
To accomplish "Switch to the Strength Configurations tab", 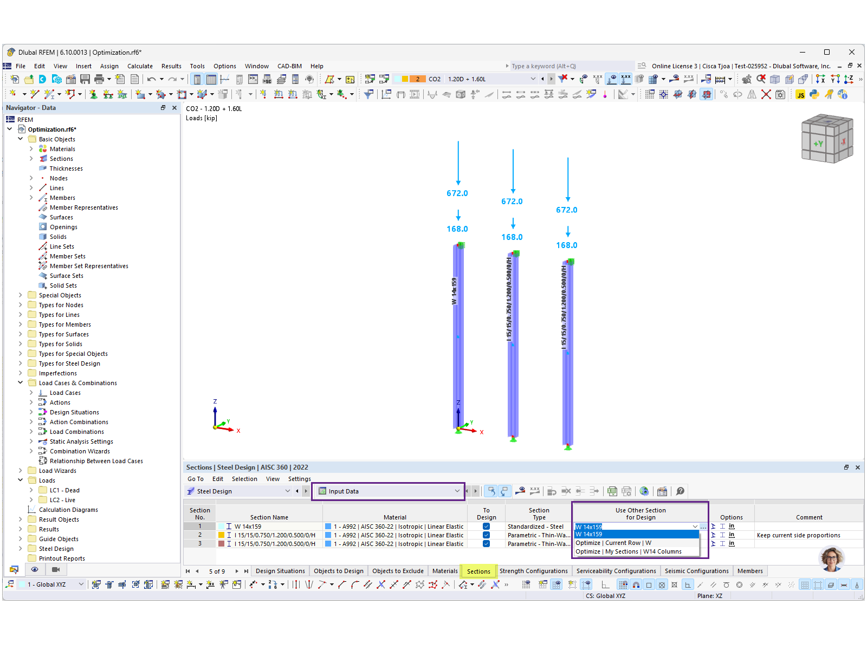I will click(534, 571).
